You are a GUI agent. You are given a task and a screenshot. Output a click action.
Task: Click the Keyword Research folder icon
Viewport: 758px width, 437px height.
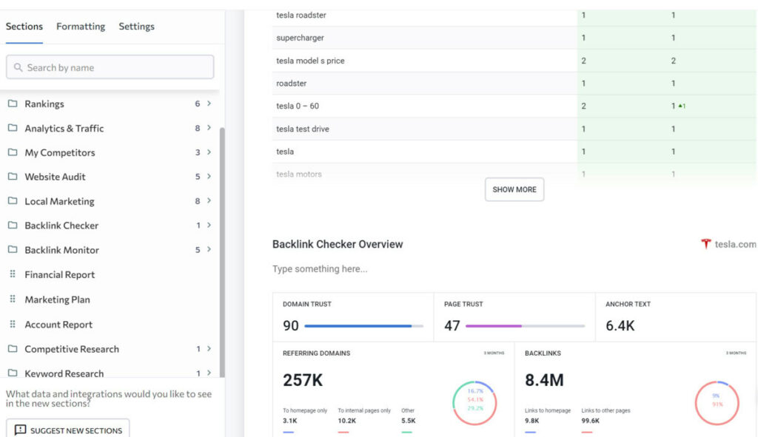(13, 373)
